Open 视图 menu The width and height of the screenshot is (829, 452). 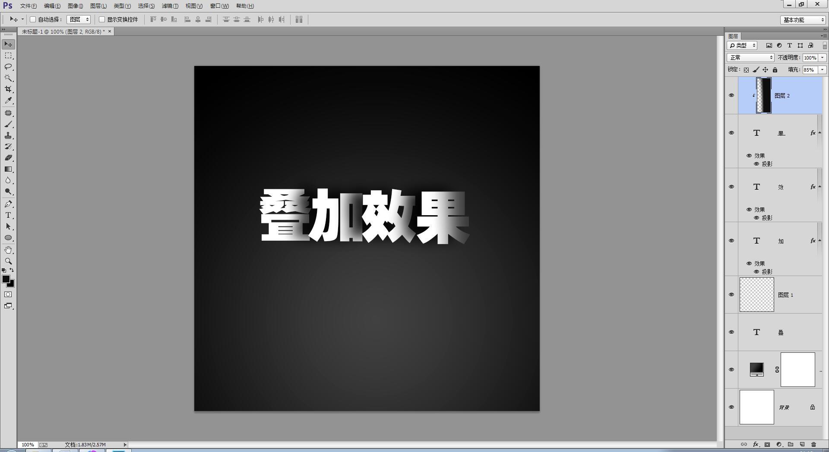[x=194, y=6]
